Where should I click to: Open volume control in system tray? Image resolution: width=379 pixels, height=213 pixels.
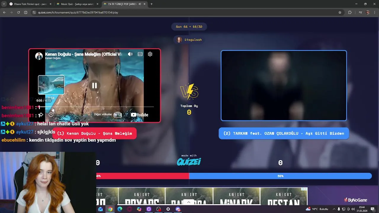[353, 209]
